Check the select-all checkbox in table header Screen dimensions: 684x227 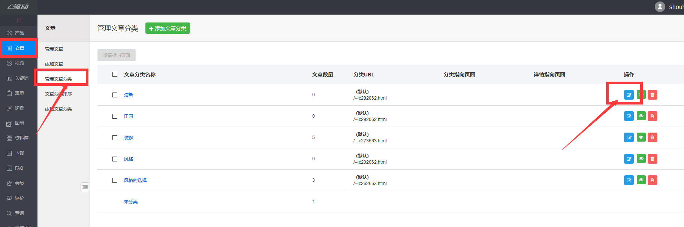(115, 75)
